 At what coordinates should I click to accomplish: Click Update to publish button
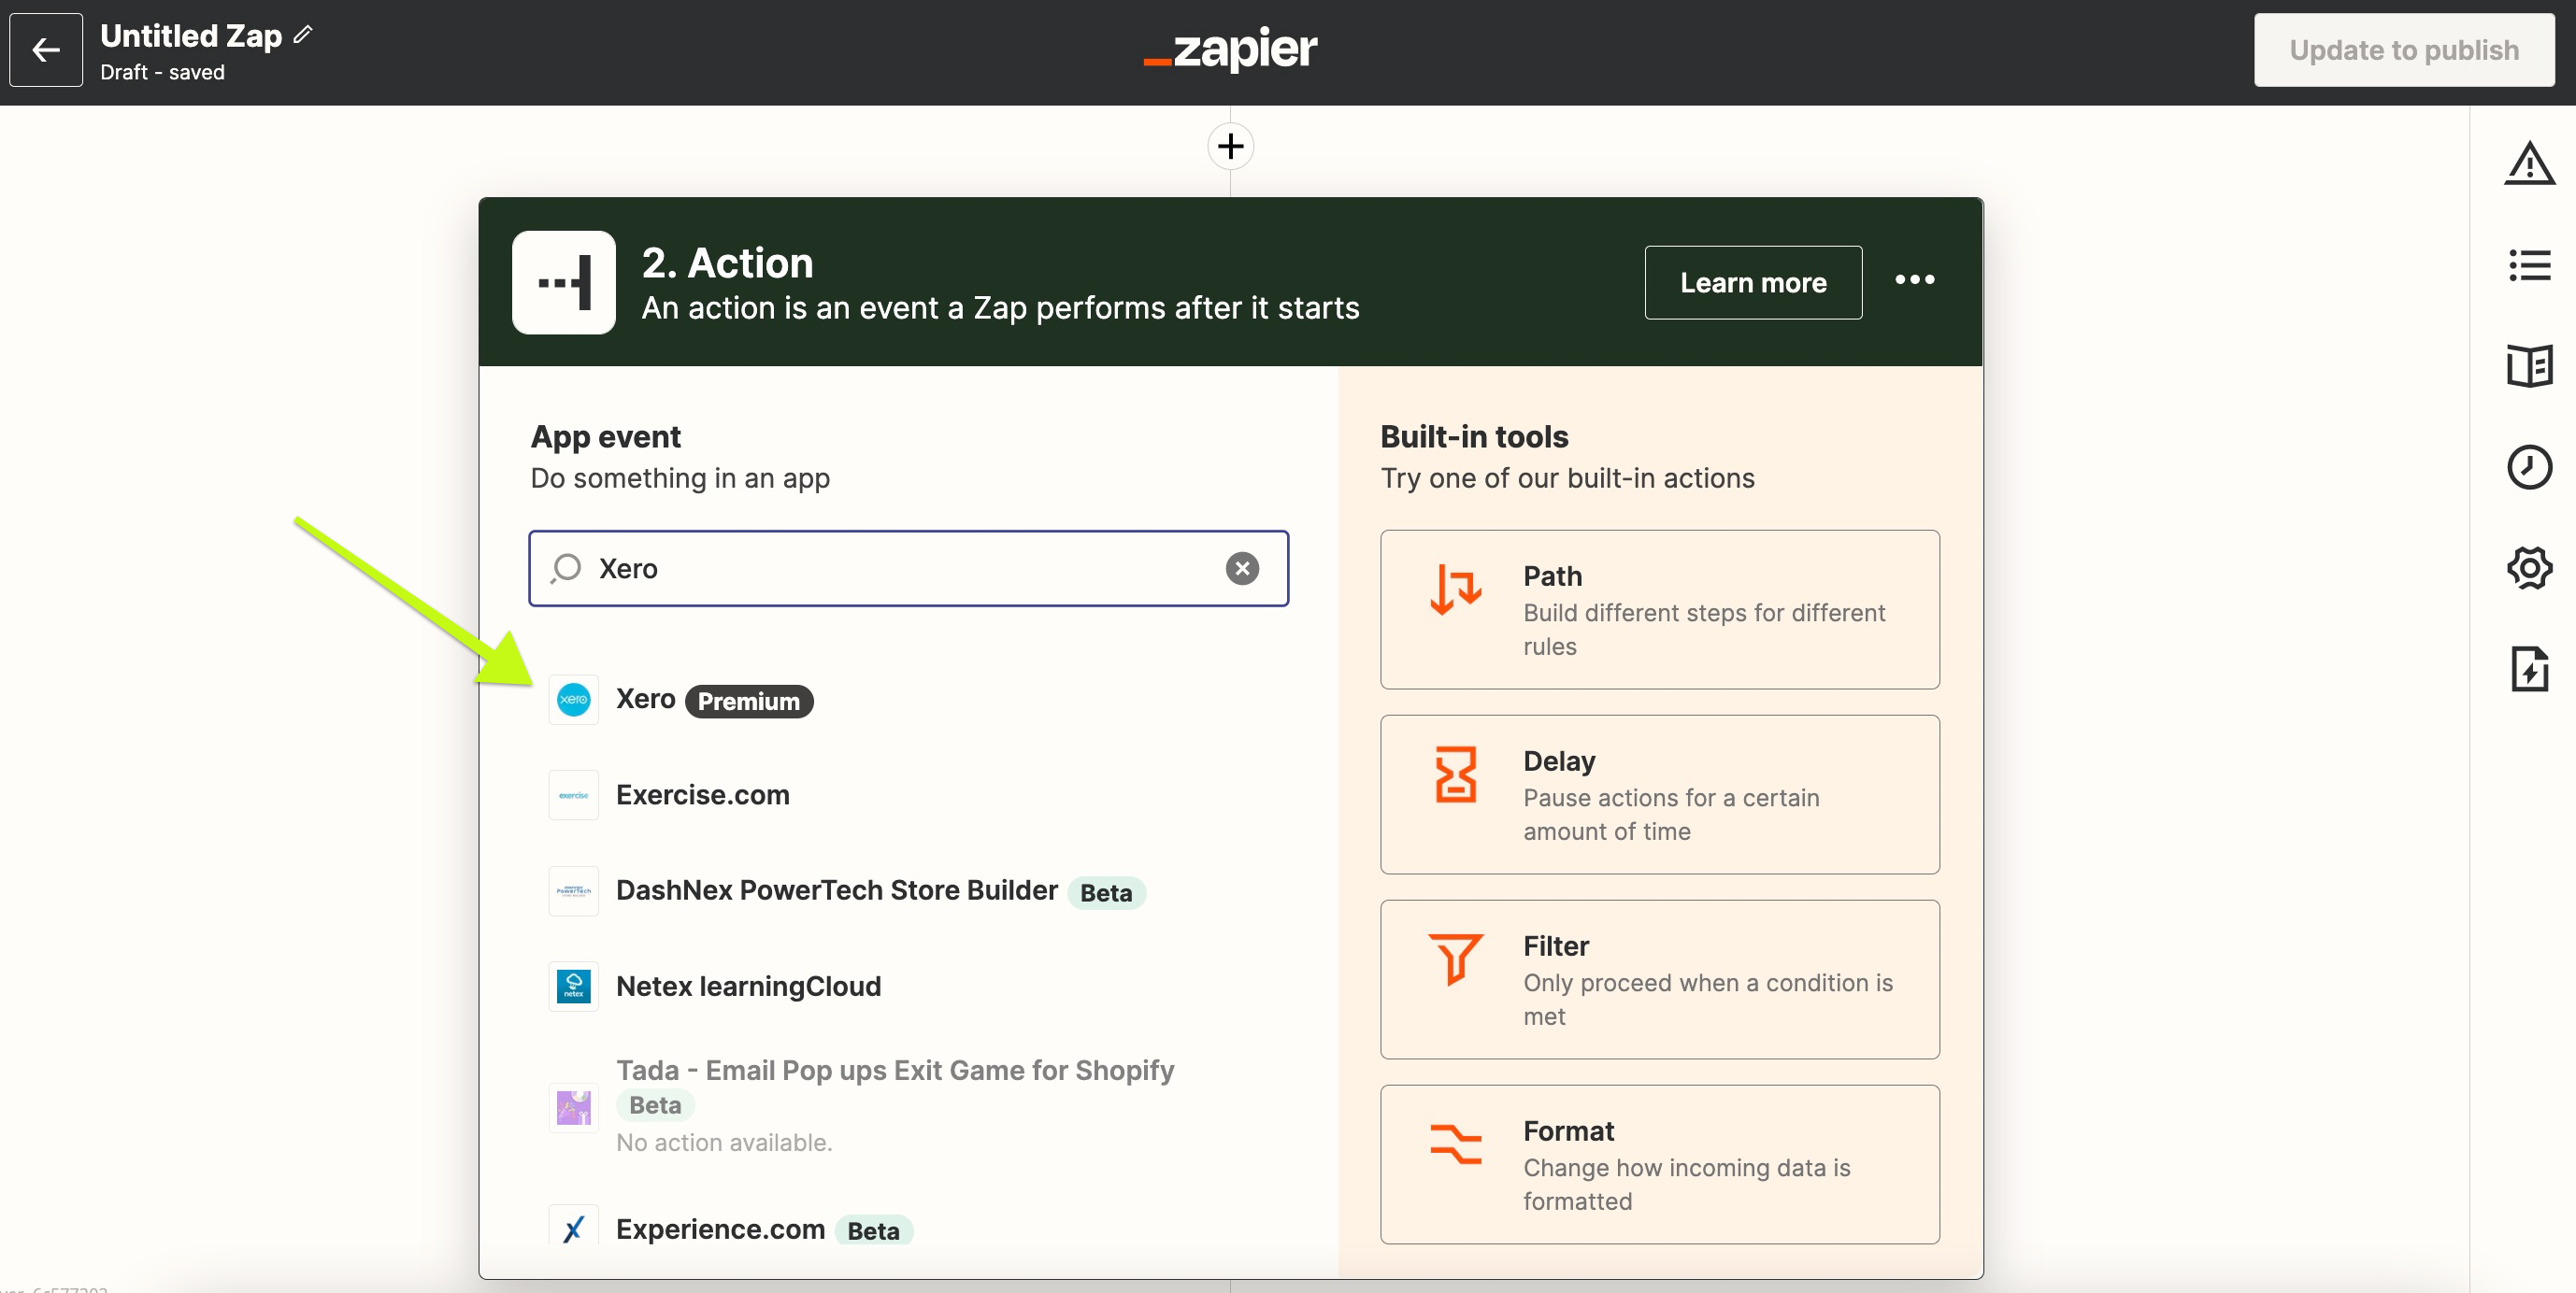coord(2404,50)
